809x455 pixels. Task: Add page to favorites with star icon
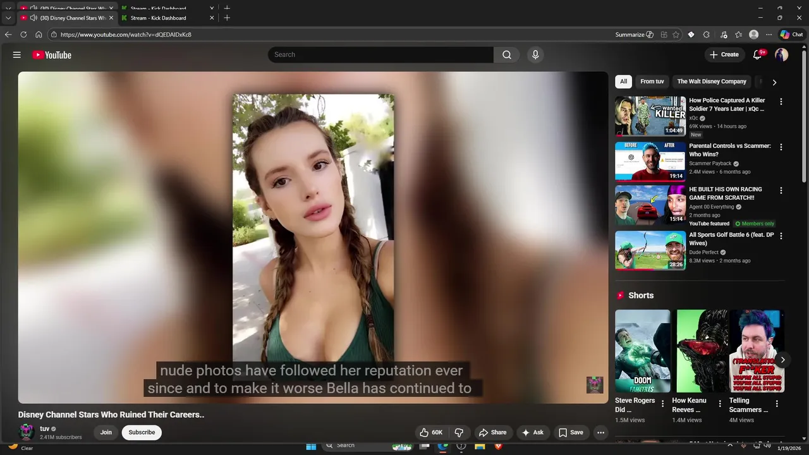click(x=676, y=35)
